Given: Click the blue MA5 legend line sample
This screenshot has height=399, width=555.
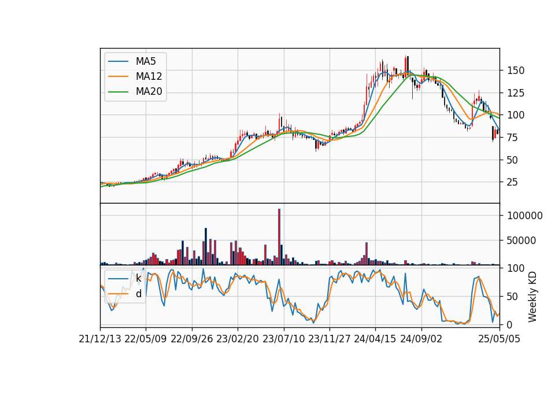Looking at the screenshot, I should 118,62.
